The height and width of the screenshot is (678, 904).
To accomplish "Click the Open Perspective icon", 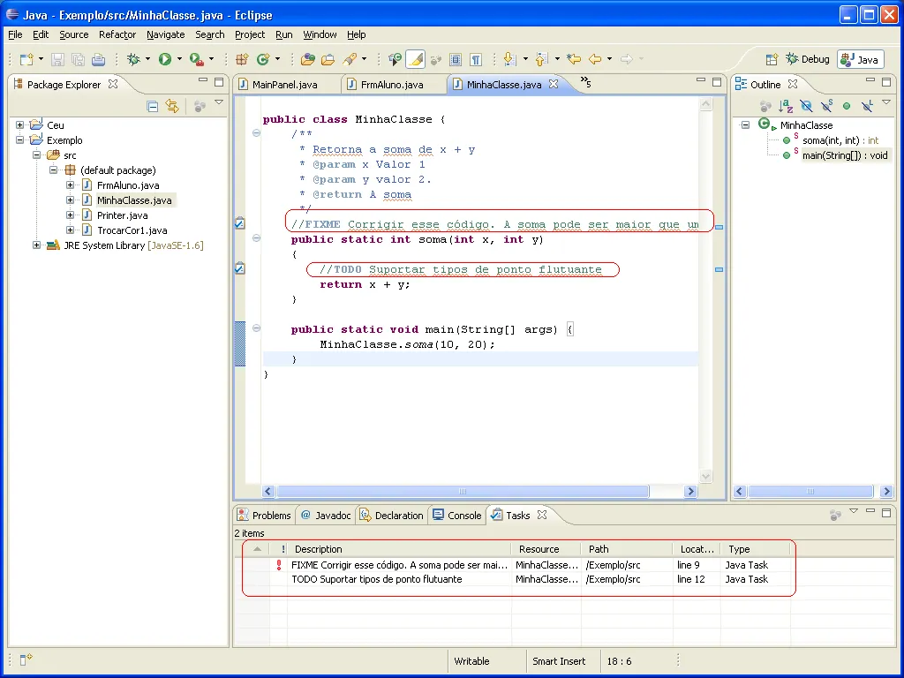I will 772,59.
